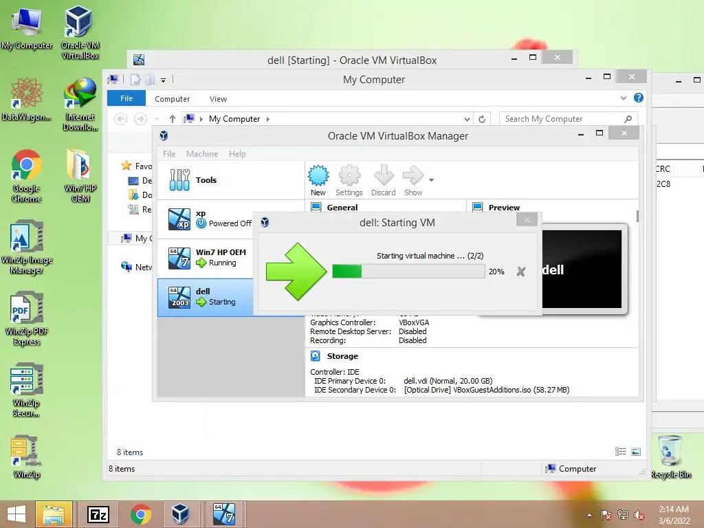Open the Recycle Bin desktop icon
Viewport: 704px width, 528px height.
[671, 457]
